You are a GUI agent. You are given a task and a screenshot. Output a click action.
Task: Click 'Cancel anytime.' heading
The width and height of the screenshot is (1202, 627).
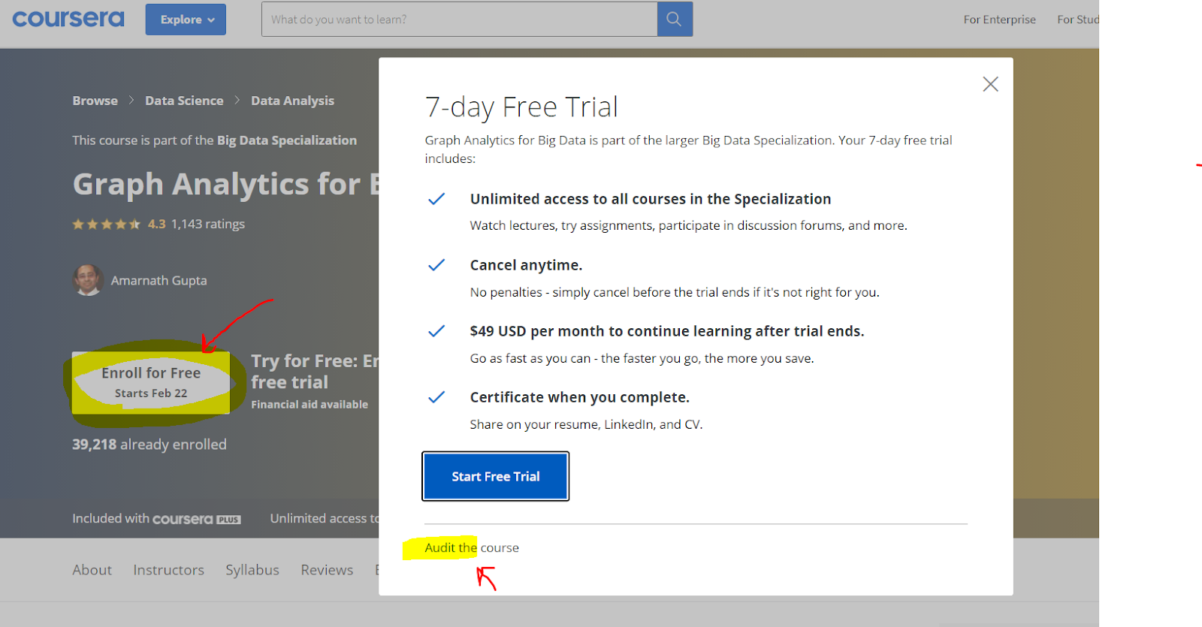click(526, 265)
